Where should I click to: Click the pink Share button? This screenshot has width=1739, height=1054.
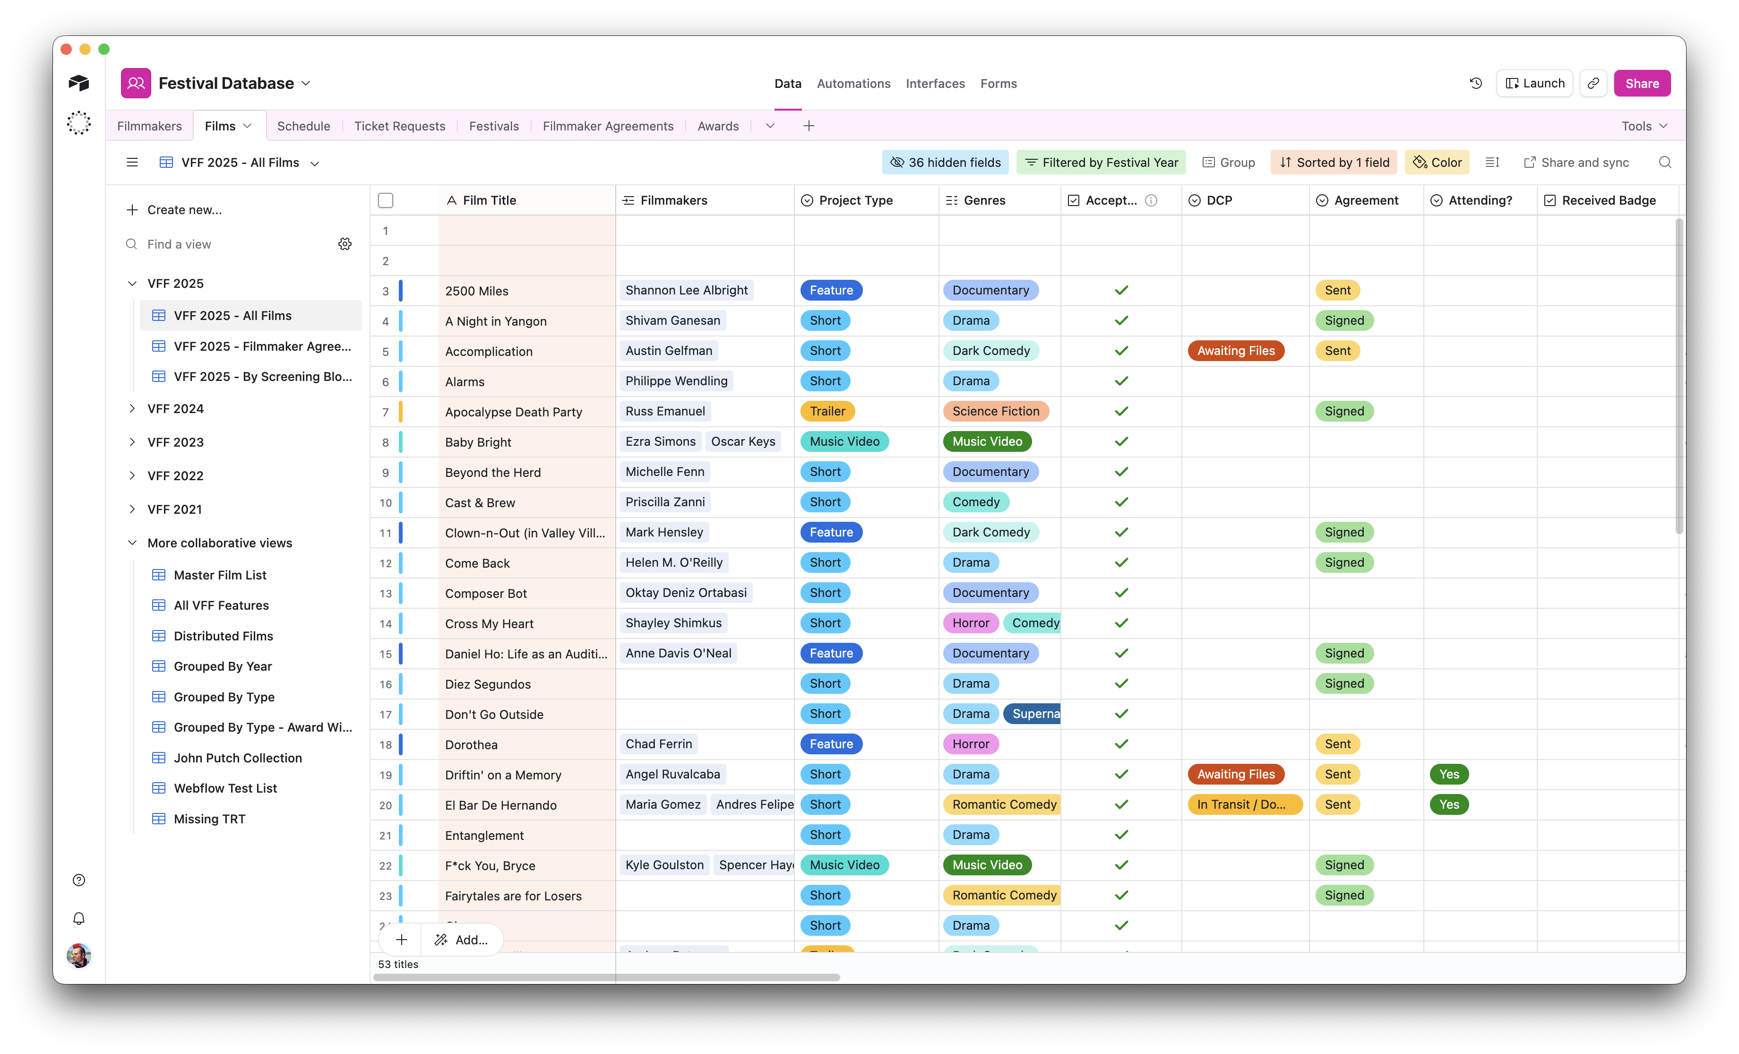[x=1642, y=83]
